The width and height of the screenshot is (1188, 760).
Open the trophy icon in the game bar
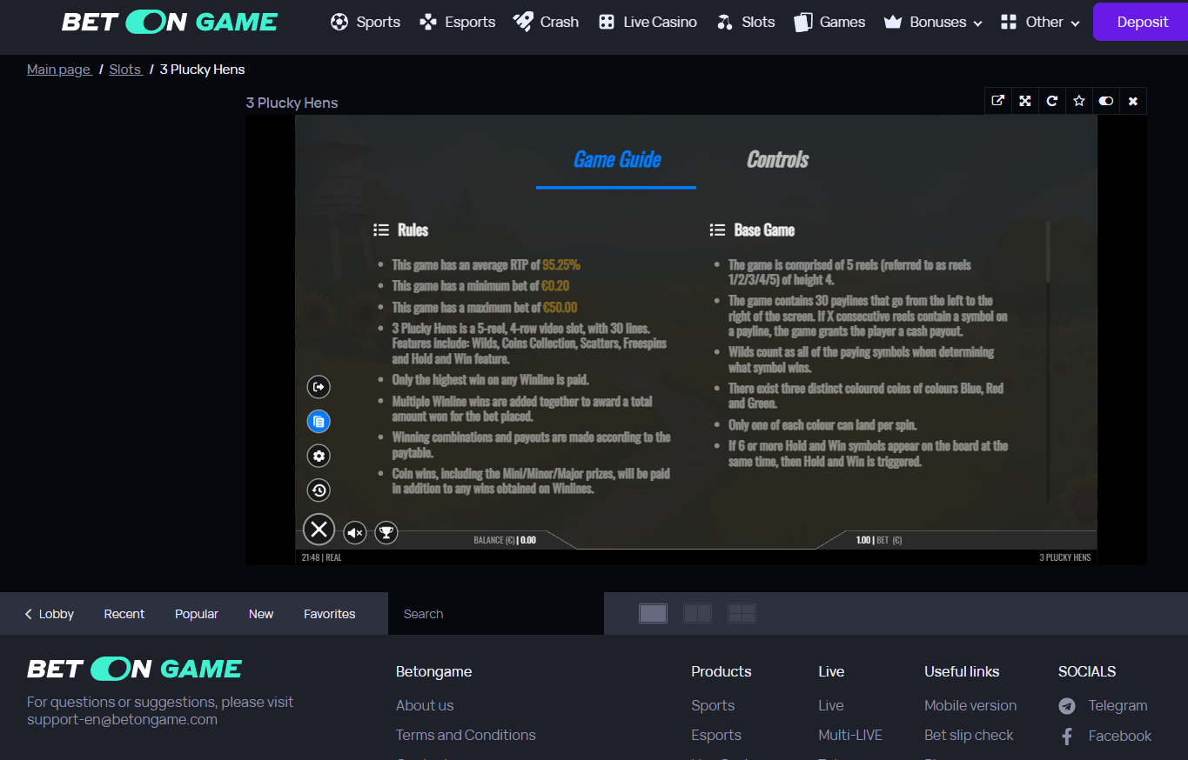[x=386, y=533]
